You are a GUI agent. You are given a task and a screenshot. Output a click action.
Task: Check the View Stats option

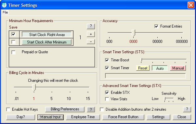tap(107, 99)
